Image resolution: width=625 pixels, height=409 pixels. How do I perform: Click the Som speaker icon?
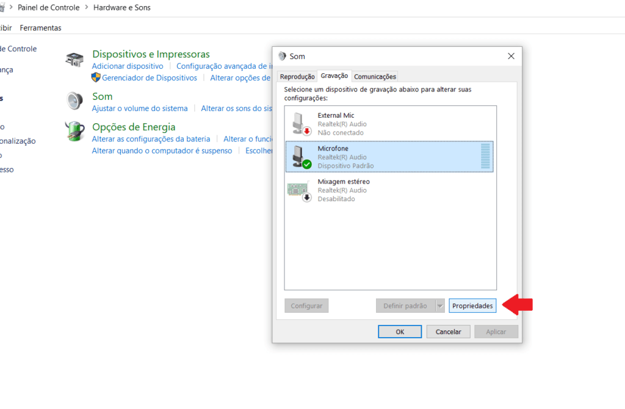(x=74, y=101)
